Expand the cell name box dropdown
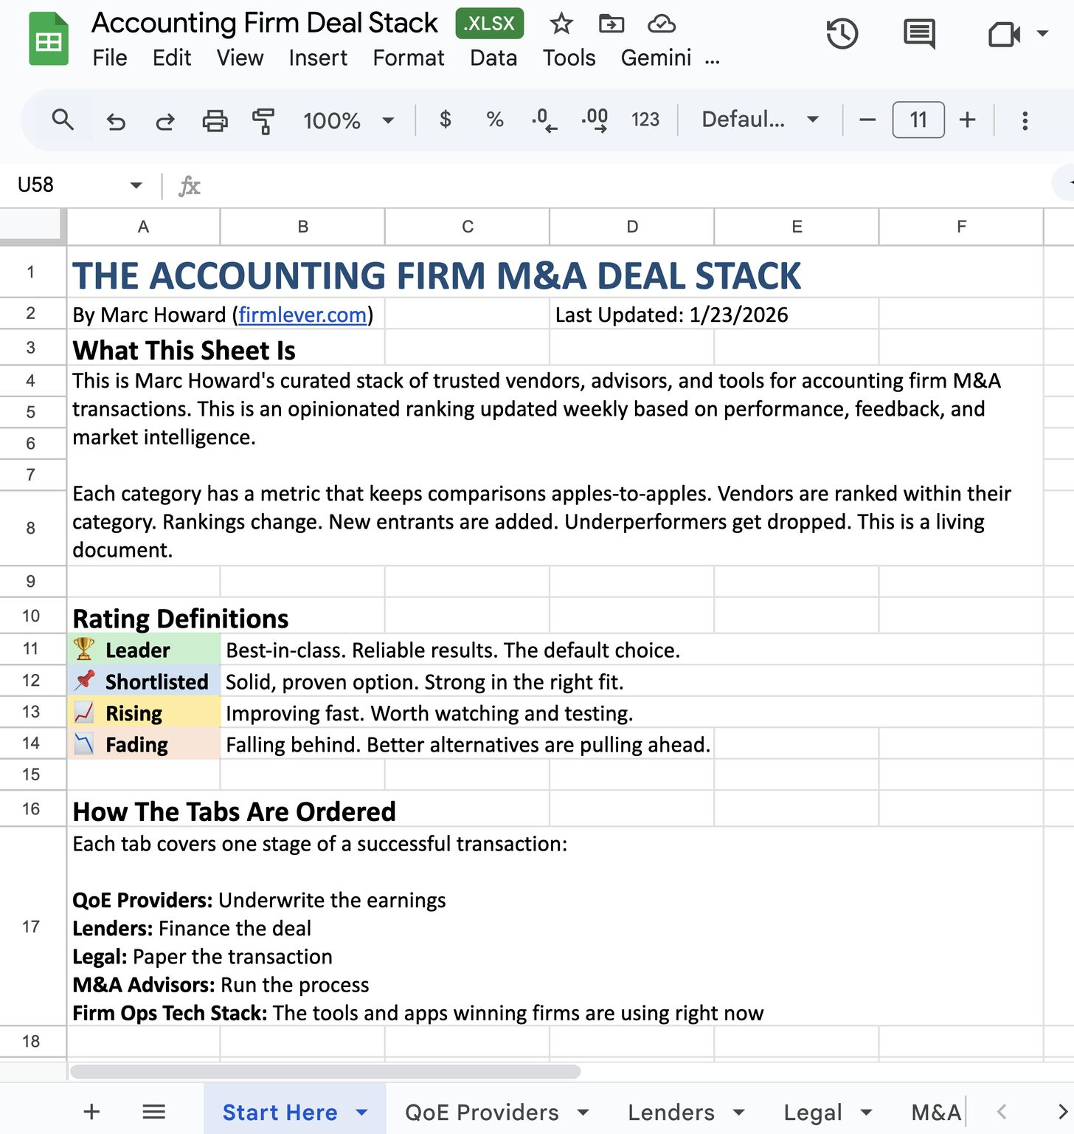The width and height of the screenshot is (1074, 1134). point(136,185)
